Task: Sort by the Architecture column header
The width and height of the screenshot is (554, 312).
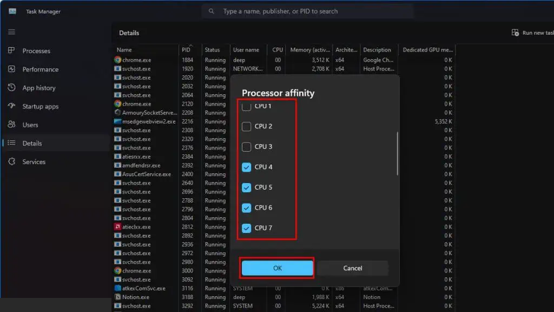Action: 346,50
